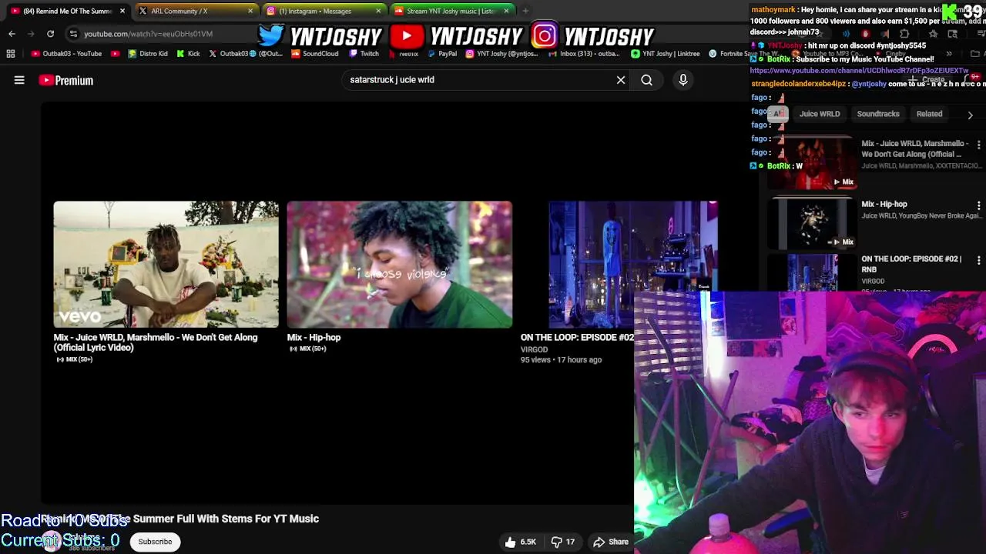The image size is (986, 554).
Task: Go back in browser history
Action: [x=12, y=34]
